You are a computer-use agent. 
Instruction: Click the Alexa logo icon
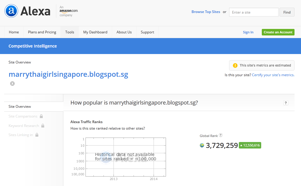tap(11, 11)
